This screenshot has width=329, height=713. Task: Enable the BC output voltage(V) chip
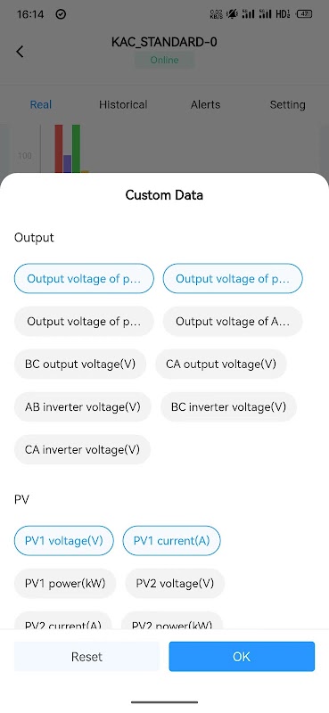click(x=80, y=364)
